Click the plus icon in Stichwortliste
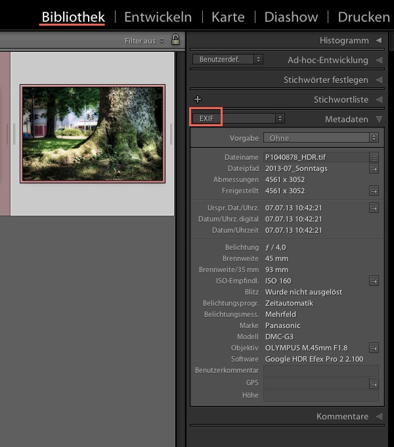 coord(198,99)
